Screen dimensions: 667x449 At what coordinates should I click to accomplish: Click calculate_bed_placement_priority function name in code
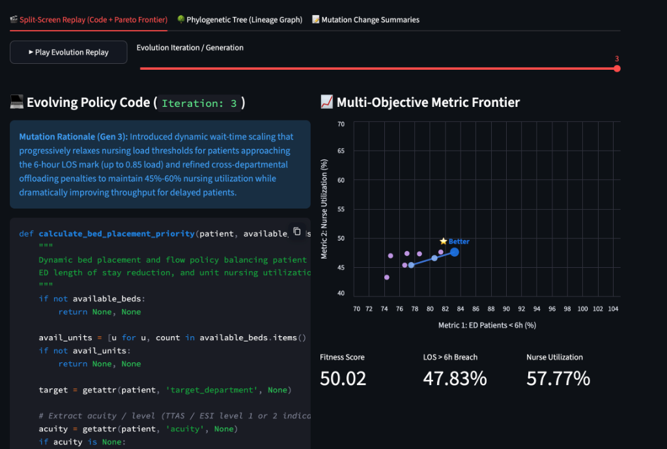(x=117, y=234)
